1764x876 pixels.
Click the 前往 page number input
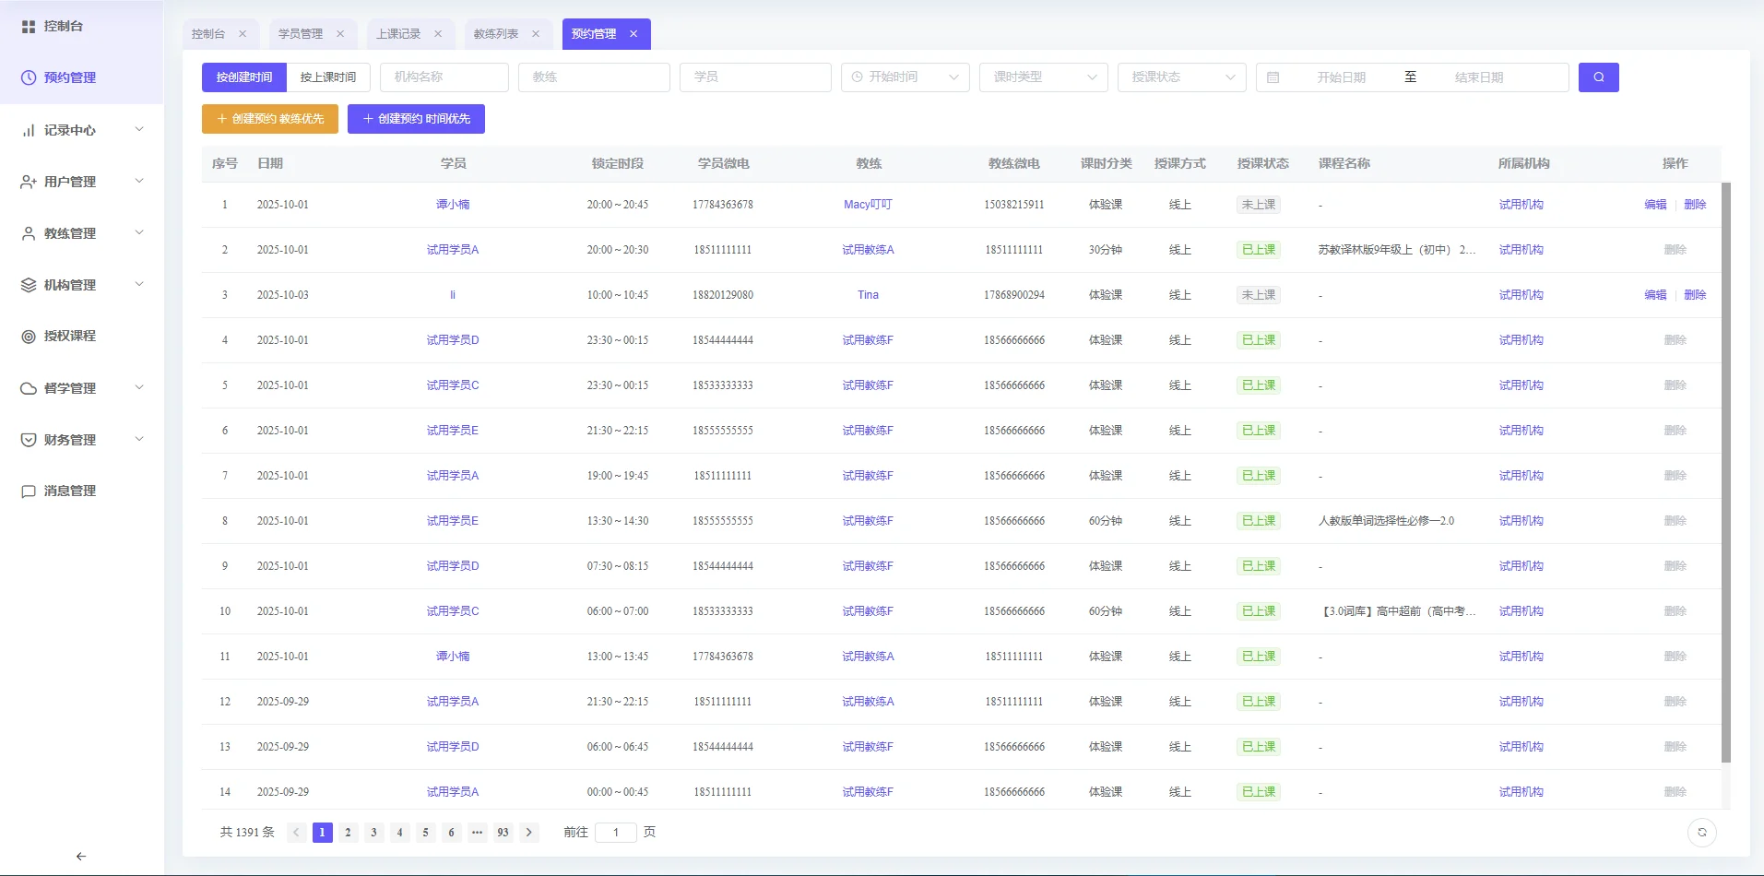click(616, 832)
